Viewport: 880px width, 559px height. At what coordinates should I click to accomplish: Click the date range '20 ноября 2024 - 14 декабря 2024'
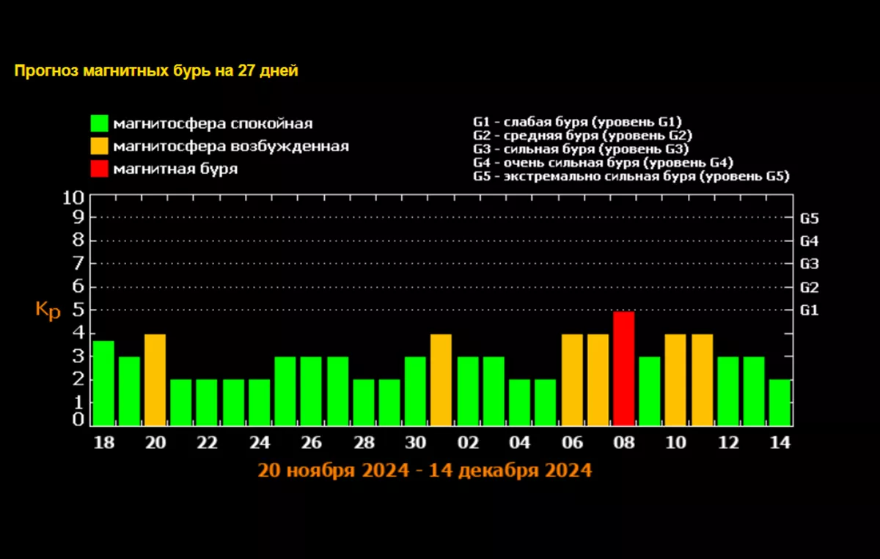tap(425, 470)
